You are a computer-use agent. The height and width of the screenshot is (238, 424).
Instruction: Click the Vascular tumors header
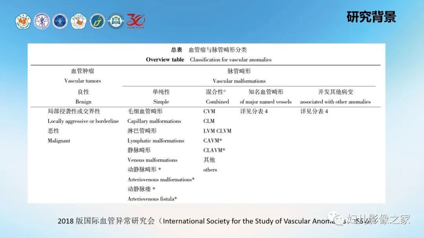coord(82,81)
